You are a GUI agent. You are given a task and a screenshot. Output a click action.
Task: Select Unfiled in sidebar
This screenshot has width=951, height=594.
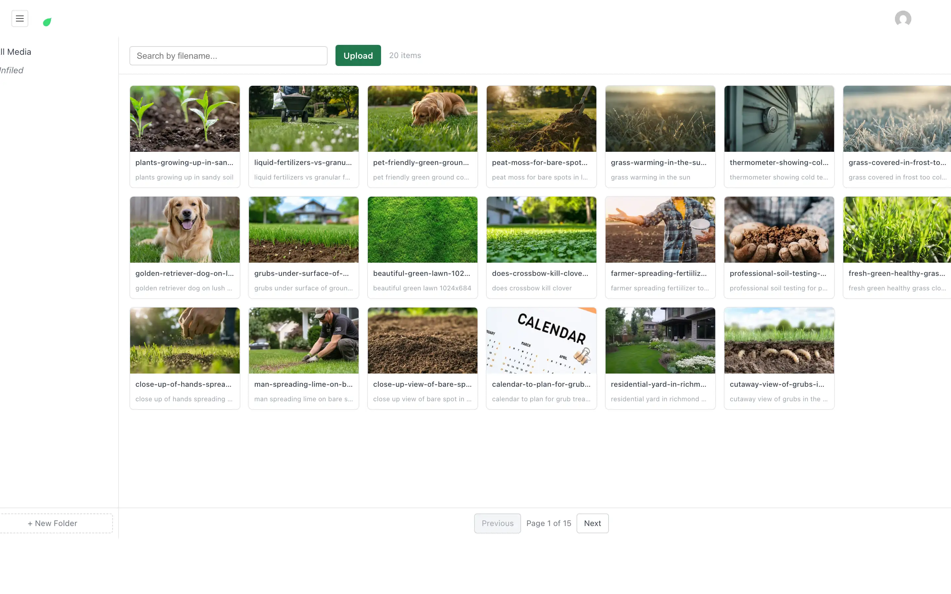[x=12, y=70]
